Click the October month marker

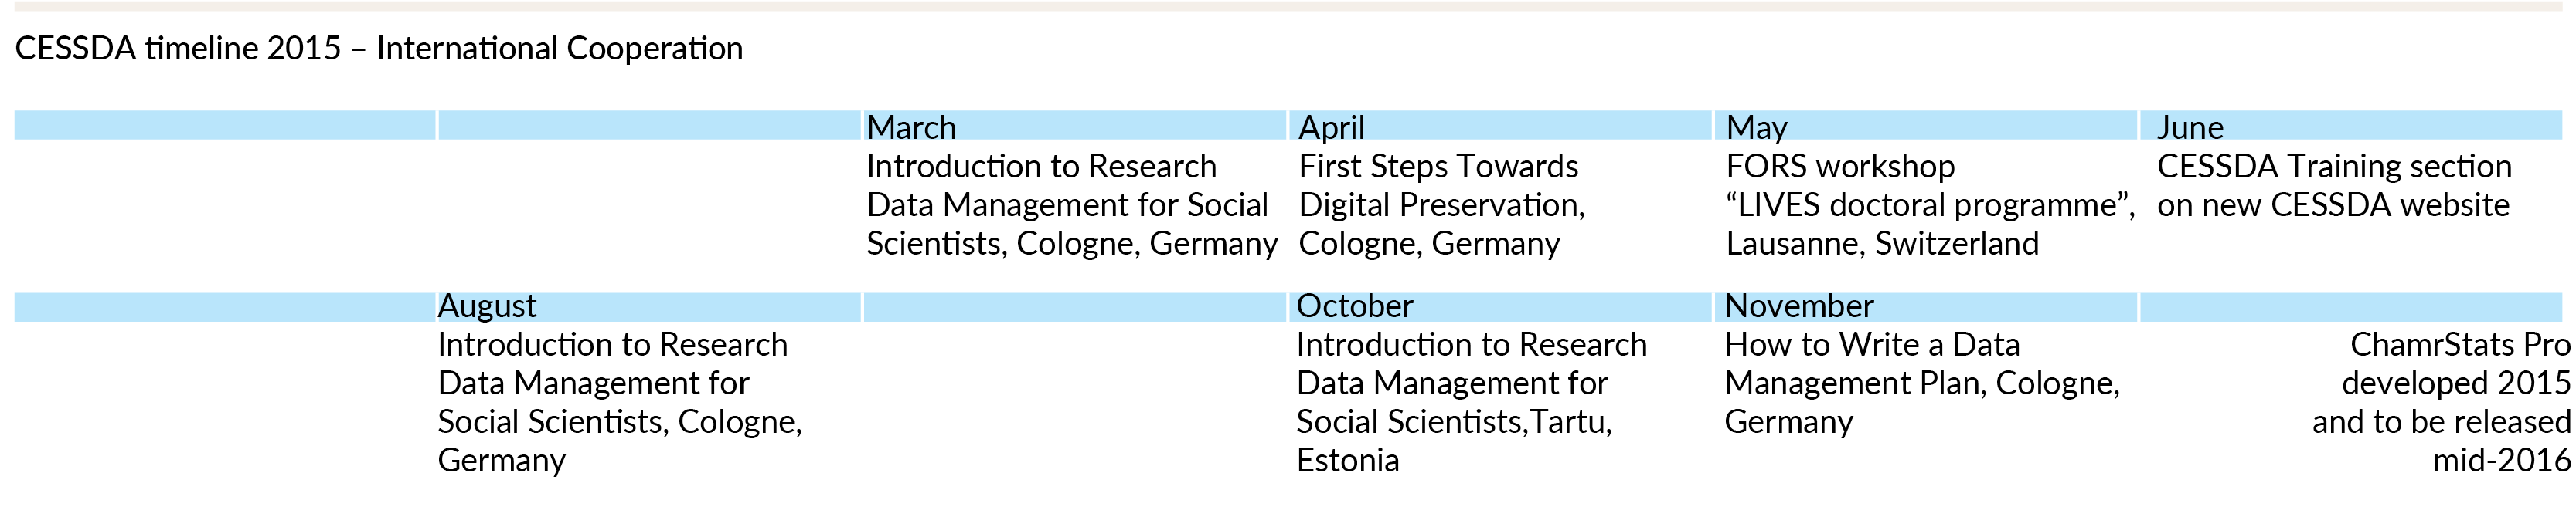point(1354,306)
